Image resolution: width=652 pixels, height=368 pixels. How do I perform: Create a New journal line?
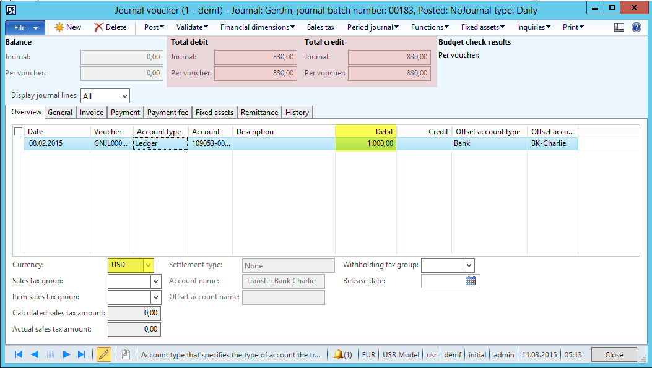coord(68,27)
